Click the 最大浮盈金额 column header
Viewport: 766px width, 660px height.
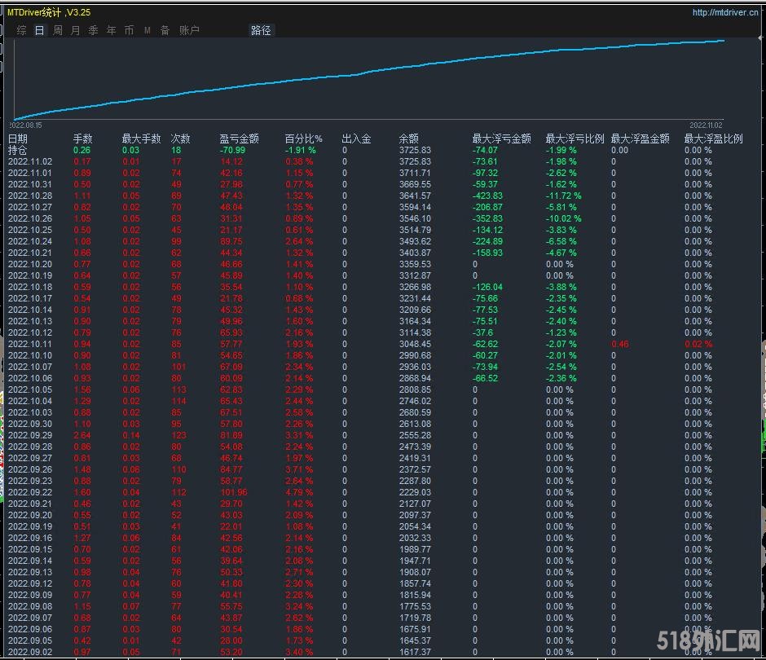[640, 139]
